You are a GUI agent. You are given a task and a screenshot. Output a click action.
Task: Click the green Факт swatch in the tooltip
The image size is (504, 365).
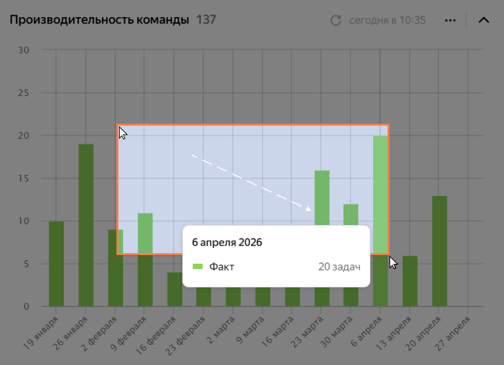click(x=197, y=266)
